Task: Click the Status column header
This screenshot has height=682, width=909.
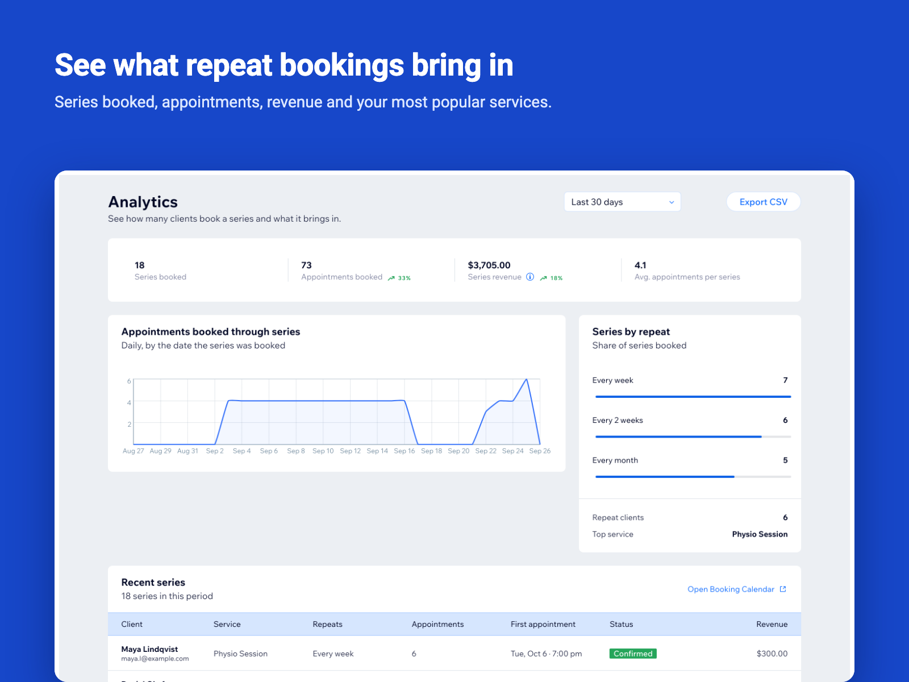Action: coord(622,624)
